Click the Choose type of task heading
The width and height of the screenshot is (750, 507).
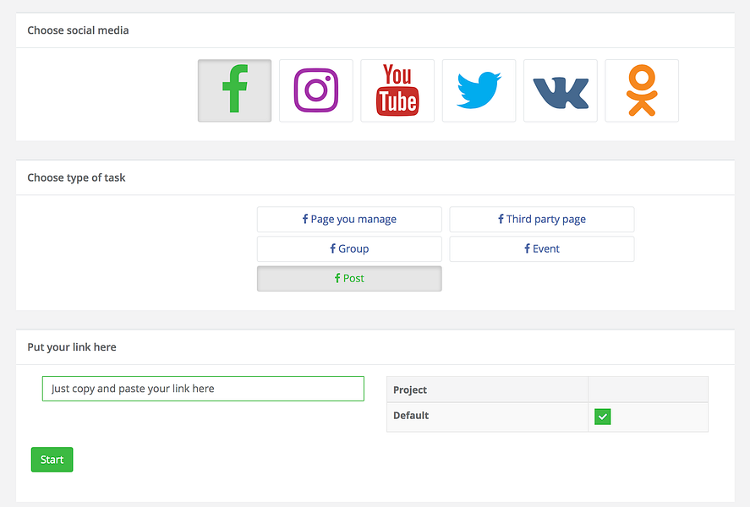[76, 177]
